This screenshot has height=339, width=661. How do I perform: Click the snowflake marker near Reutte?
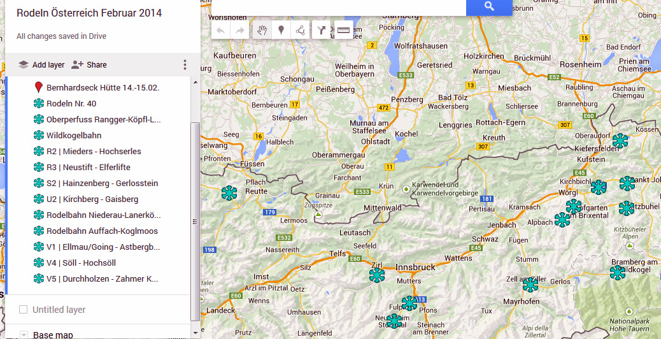point(229,192)
